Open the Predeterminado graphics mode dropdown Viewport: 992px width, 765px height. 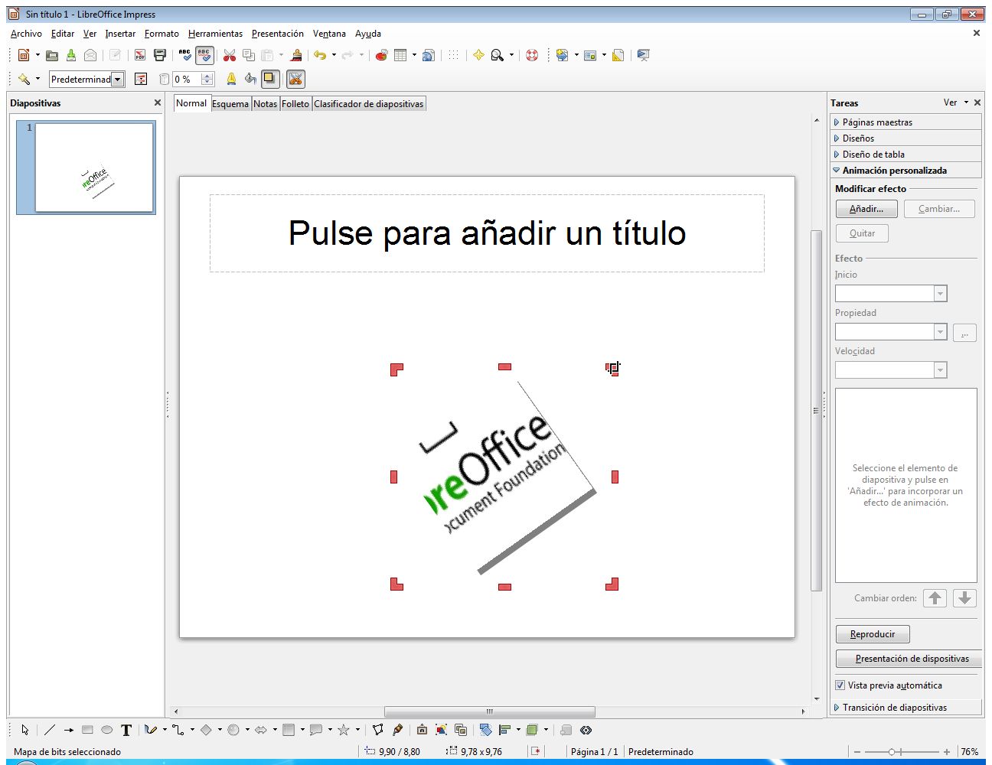tap(117, 79)
